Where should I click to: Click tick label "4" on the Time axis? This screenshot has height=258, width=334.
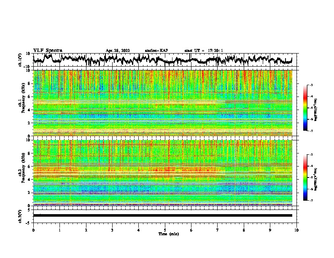coord(139,230)
